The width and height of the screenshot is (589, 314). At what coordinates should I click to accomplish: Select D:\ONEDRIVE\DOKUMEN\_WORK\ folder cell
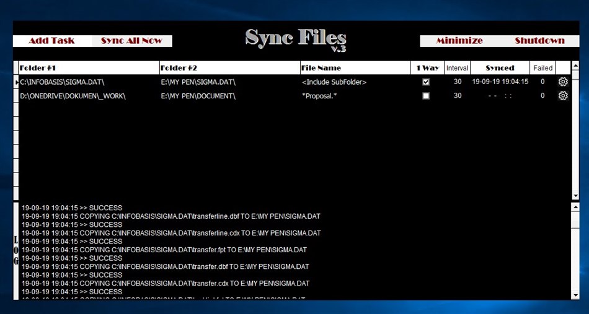tap(89, 96)
